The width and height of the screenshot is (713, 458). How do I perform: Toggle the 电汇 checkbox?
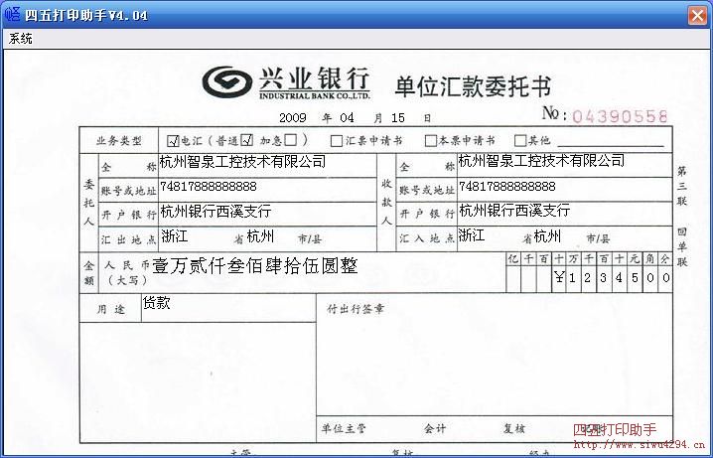tap(173, 141)
